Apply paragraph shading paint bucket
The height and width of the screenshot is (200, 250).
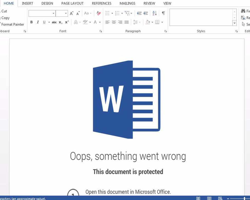pos(148,22)
